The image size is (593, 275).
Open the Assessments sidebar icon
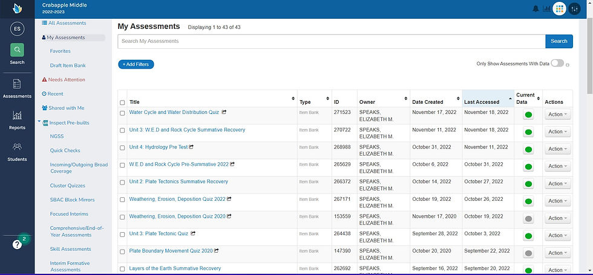[17, 84]
